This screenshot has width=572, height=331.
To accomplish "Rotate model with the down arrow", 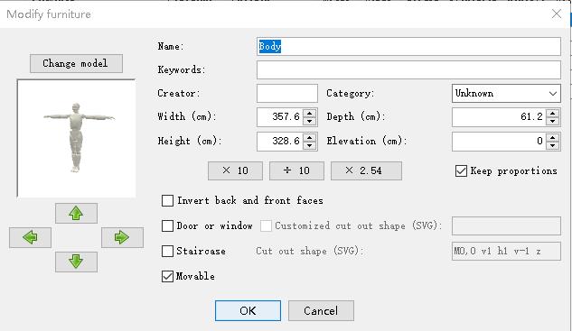I will (76, 262).
